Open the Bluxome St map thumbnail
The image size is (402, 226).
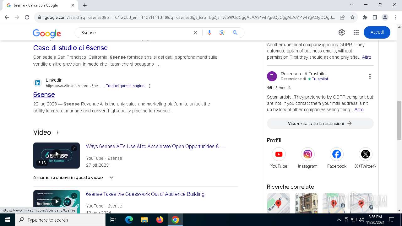[279, 203]
